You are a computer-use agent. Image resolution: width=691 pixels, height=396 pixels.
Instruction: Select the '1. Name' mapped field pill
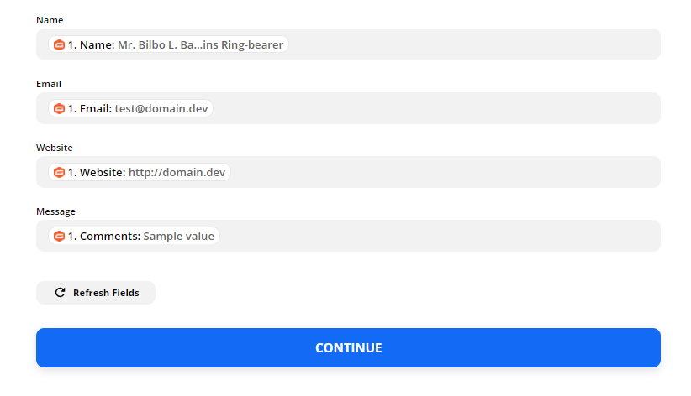168,44
